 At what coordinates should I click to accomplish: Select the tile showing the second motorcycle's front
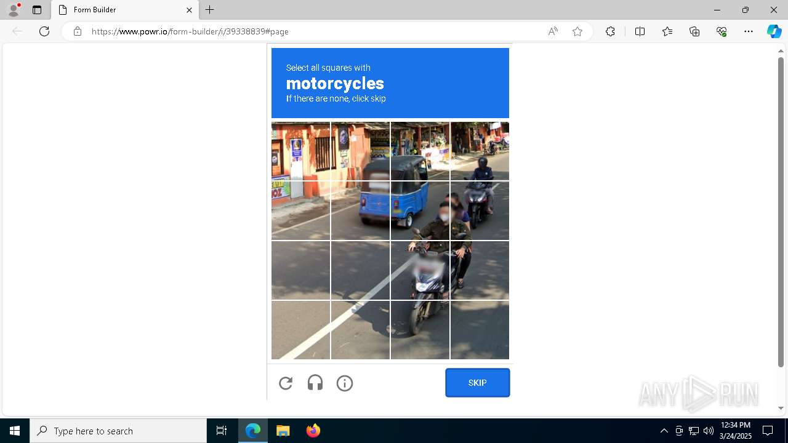[480, 210]
